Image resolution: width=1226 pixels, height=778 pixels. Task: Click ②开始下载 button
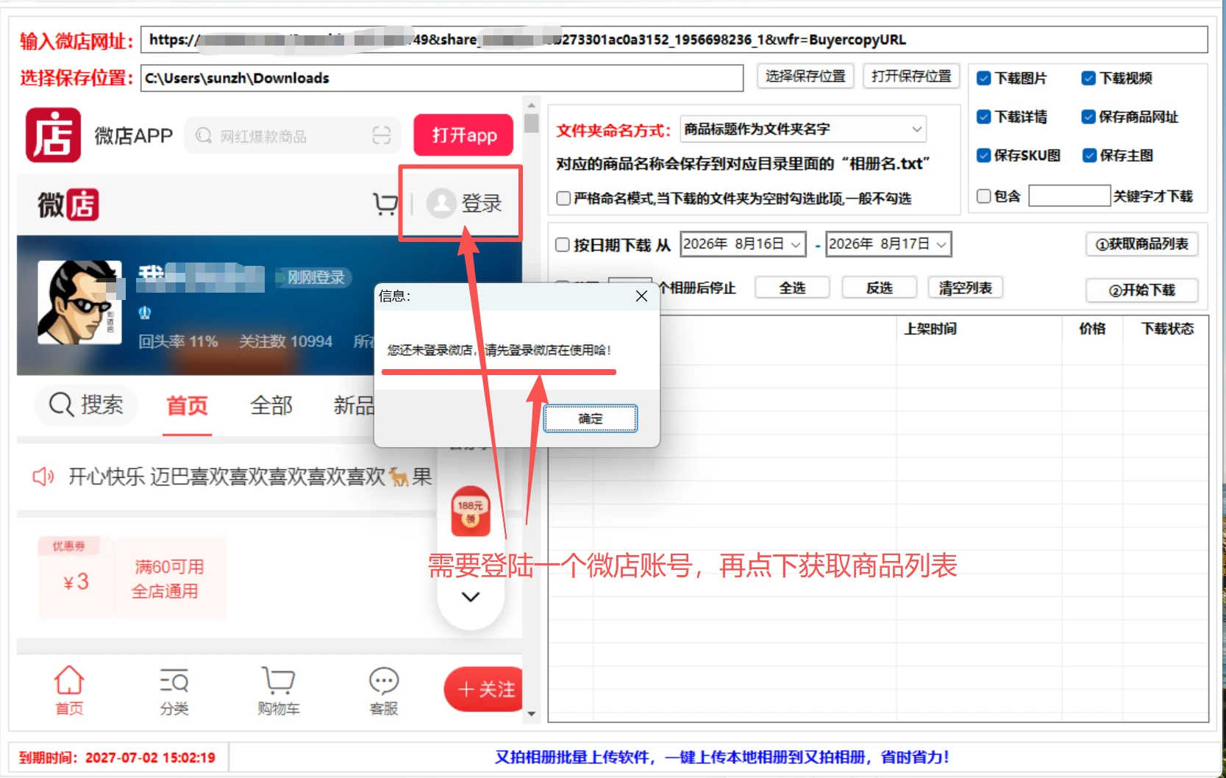click(1142, 290)
